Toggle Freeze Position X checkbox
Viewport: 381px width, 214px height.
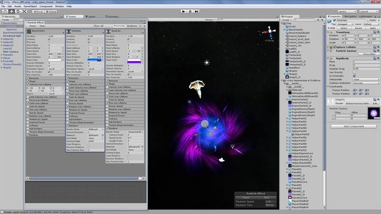(354, 90)
